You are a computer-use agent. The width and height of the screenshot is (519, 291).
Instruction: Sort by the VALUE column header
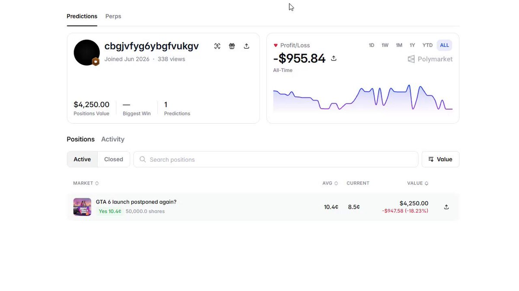pyautogui.click(x=418, y=183)
